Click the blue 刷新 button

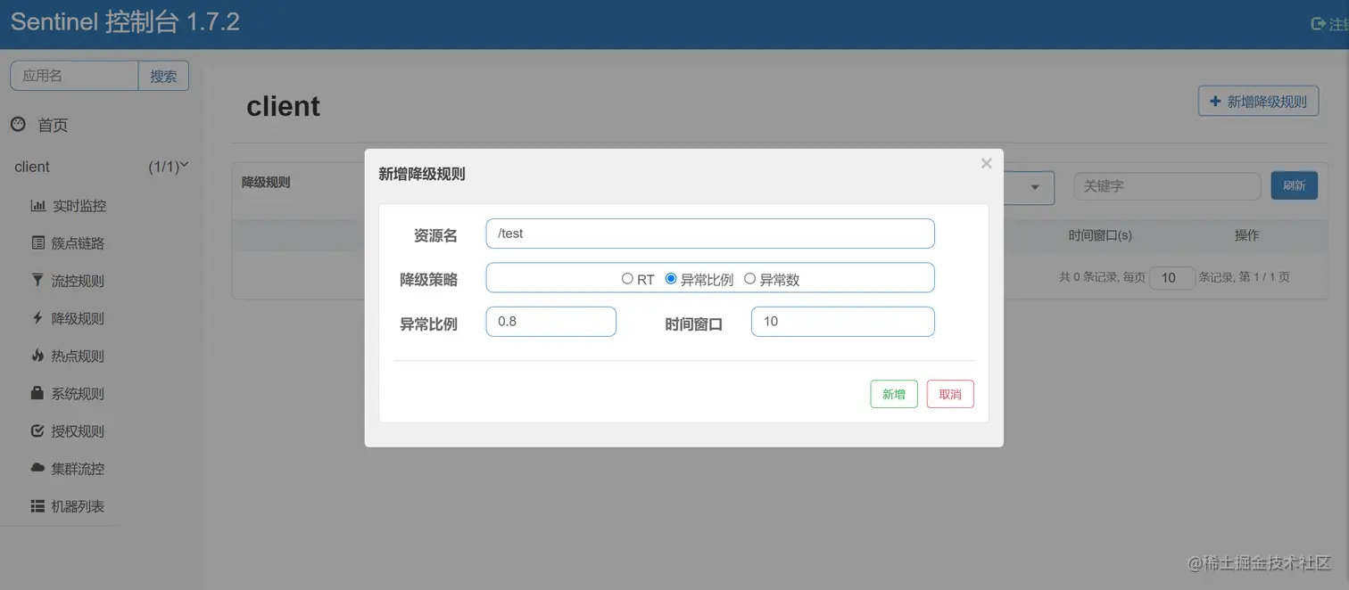point(1294,185)
